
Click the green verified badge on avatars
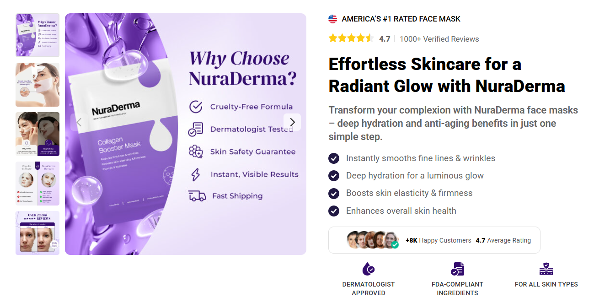395,245
